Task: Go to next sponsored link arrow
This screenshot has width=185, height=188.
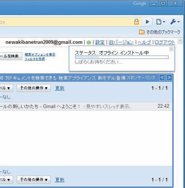Action: click(169, 77)
